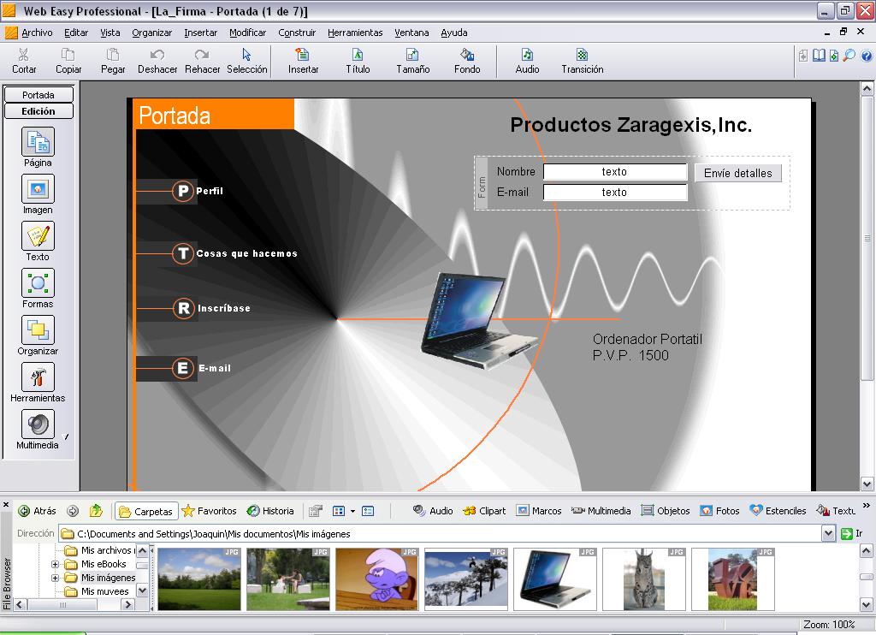This screenshot has height=635, width=876.
Task: Click the Página tool in the sidebar
Action: 38,142
